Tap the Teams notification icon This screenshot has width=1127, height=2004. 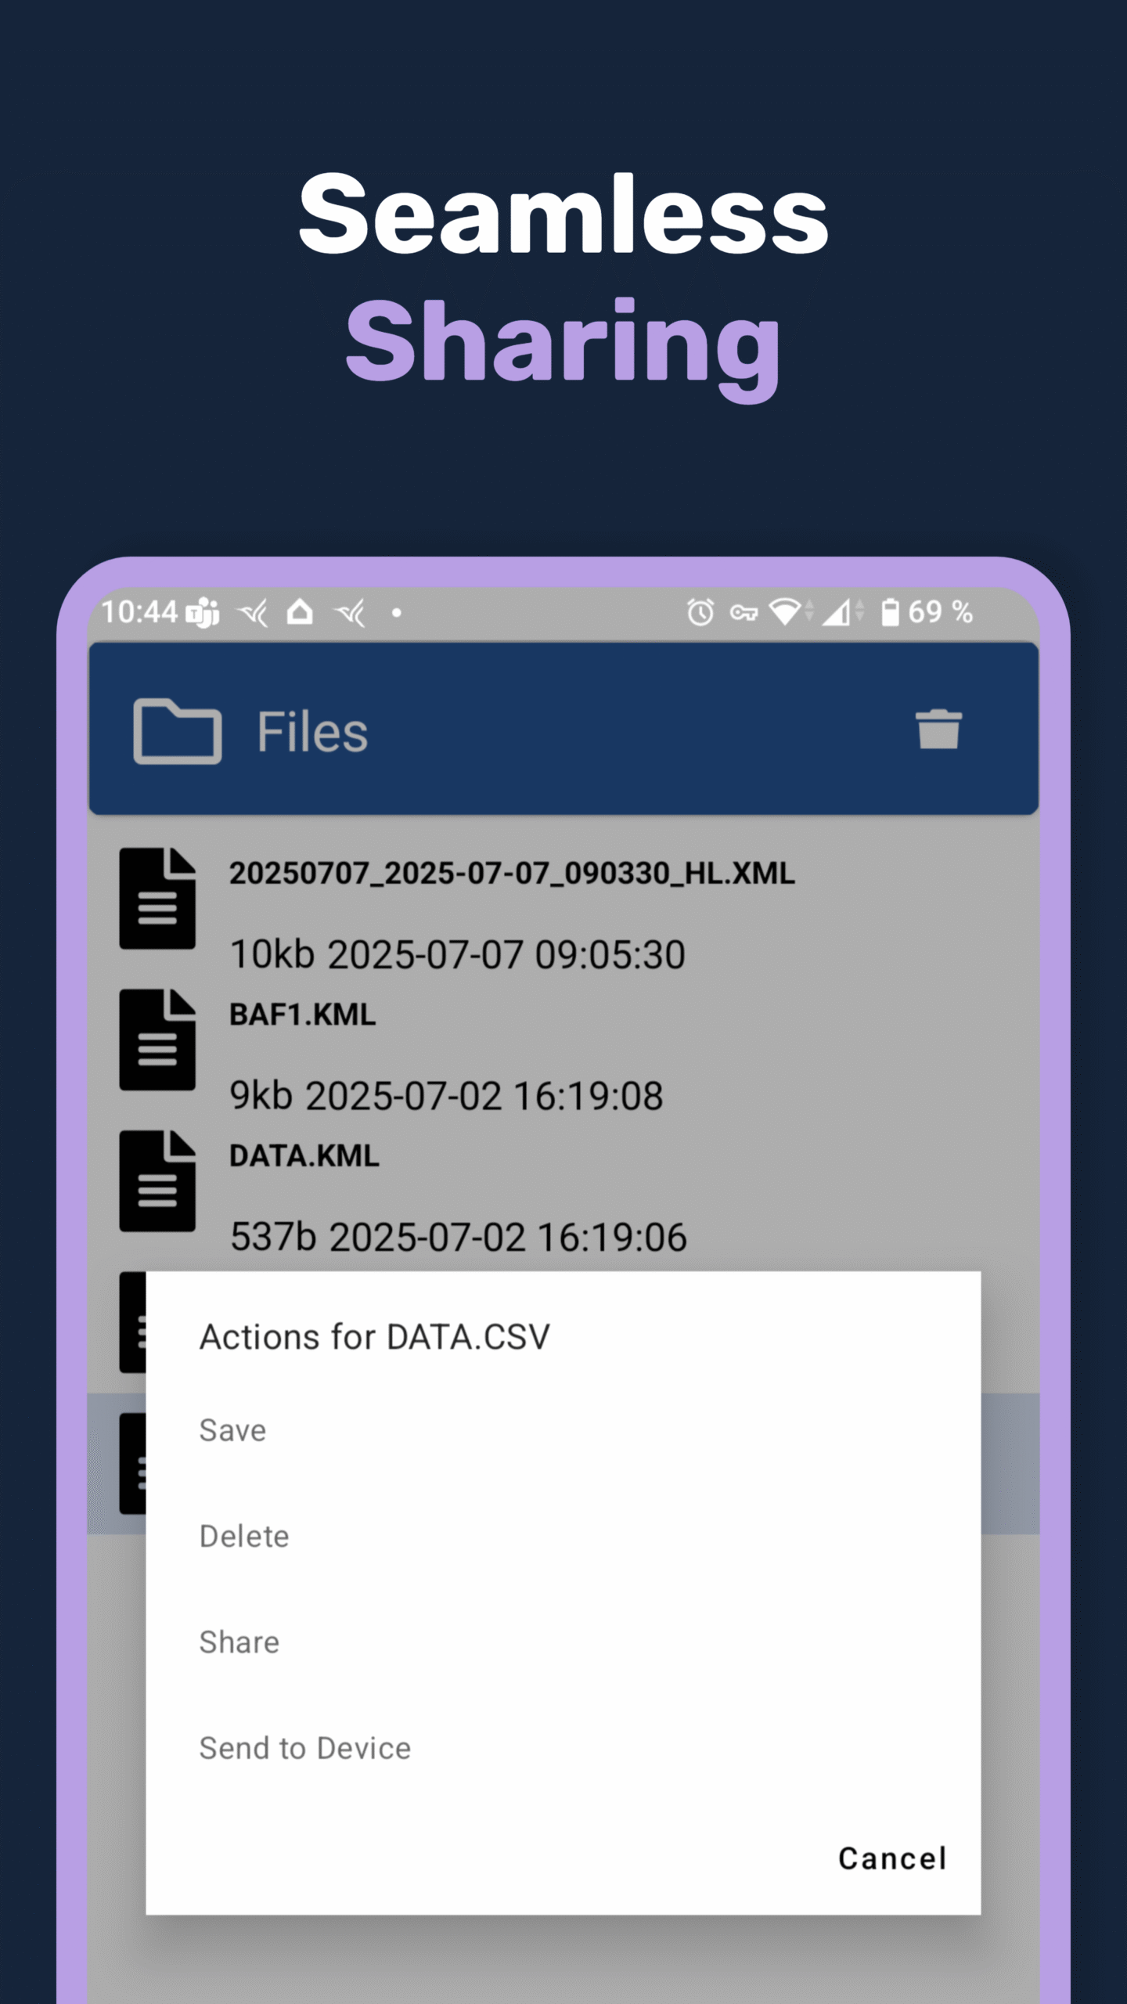point(203,612)
